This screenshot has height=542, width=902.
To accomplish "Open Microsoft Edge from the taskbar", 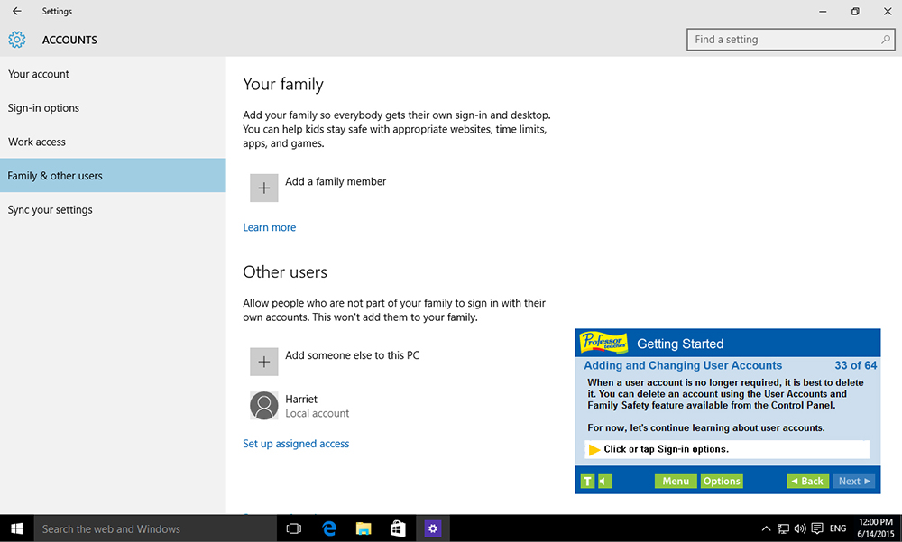I will [328, 528].
